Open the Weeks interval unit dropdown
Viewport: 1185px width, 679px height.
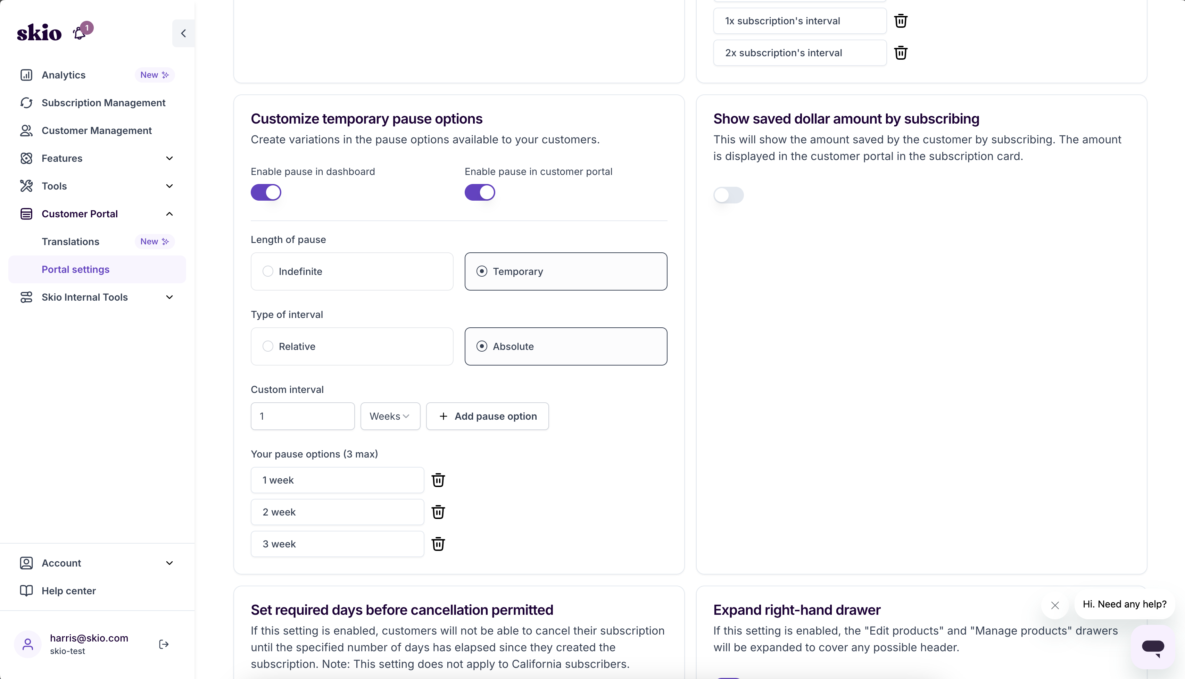coord(390,416)
